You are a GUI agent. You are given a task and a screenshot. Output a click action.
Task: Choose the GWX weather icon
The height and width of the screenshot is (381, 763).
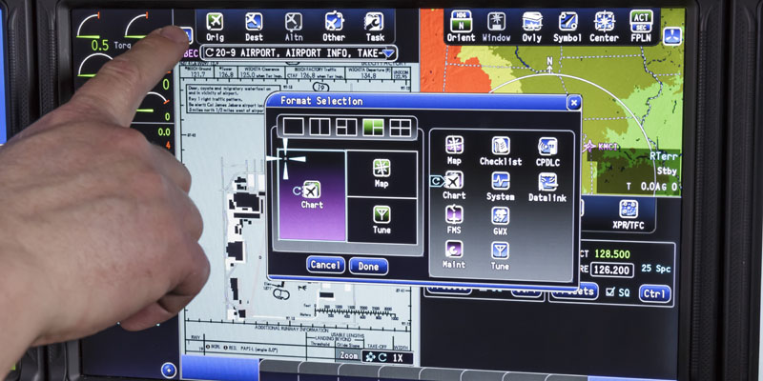pos(500,216)
